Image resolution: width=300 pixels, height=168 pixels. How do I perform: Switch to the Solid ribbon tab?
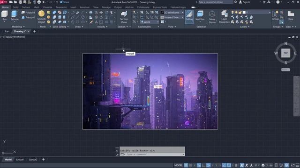pyautogui.click(x=15, y=7)
